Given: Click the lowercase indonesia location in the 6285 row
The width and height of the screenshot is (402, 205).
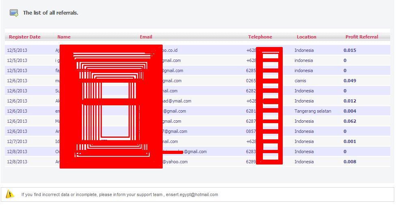Looking at the screenshot, I should pos(304,70).
